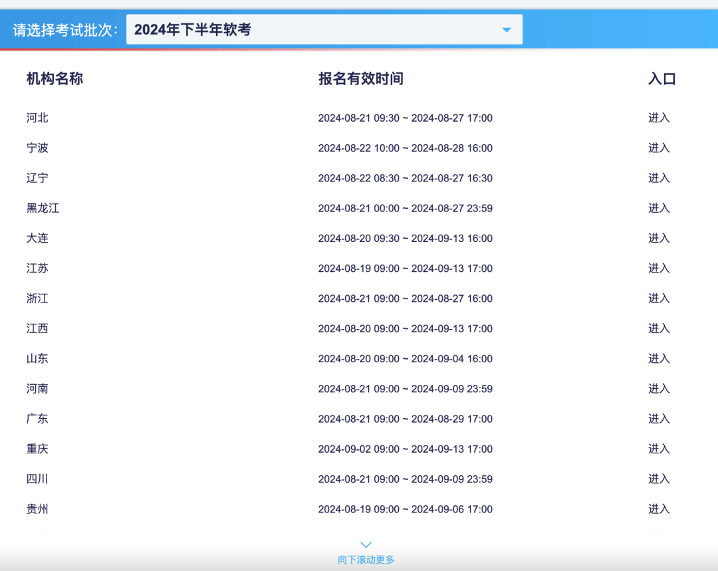The width and height of the screenshot is (718, 571).
Task: Click 进入 for 江西
Action: (x=659, y=329)
